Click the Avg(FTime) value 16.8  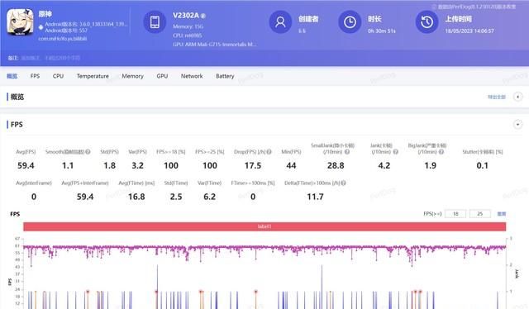coord(136,197)
